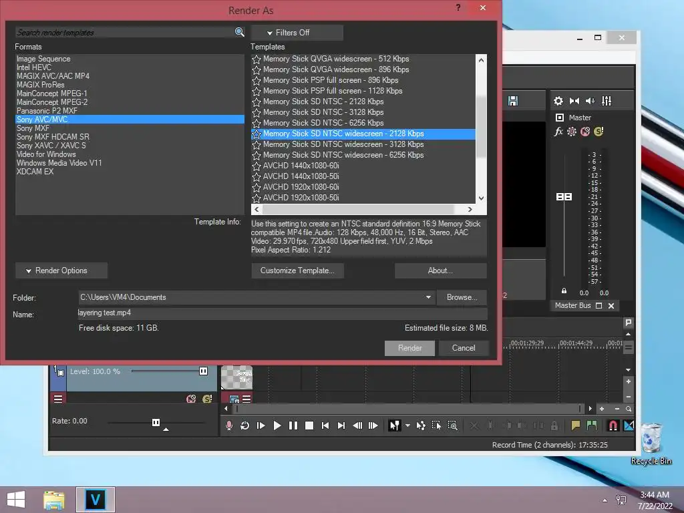Screen dimensions: 684x513
Task: Open the mixing console icon
Action: (607, 102)
